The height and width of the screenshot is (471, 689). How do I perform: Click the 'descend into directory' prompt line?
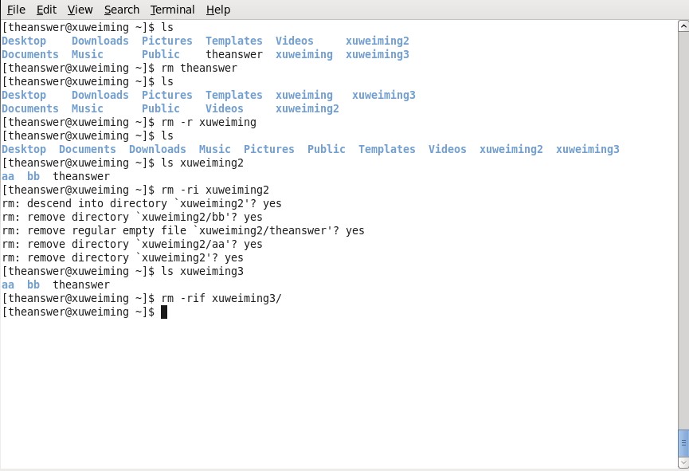pyautogui.click(x=142, y=203)
